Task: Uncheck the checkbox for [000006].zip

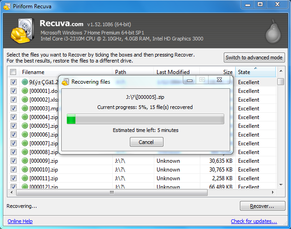Action: tap(13, 135)
